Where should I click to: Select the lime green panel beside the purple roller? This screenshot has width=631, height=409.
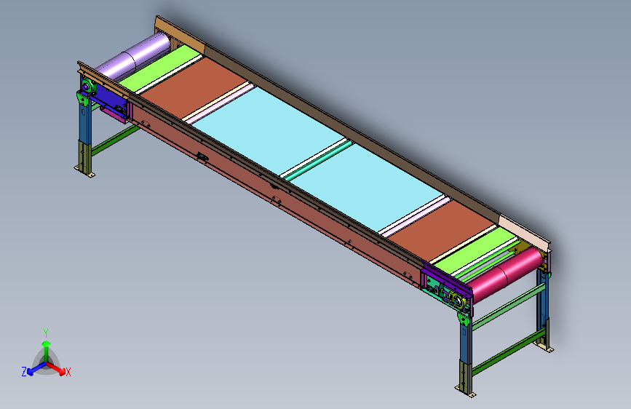tap(160, 68)
